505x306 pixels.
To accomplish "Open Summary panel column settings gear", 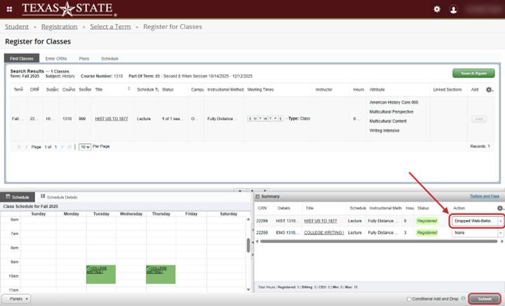I will [499, 208].
